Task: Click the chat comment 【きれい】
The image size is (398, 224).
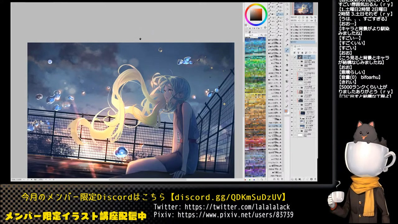Action: [347, 82]
